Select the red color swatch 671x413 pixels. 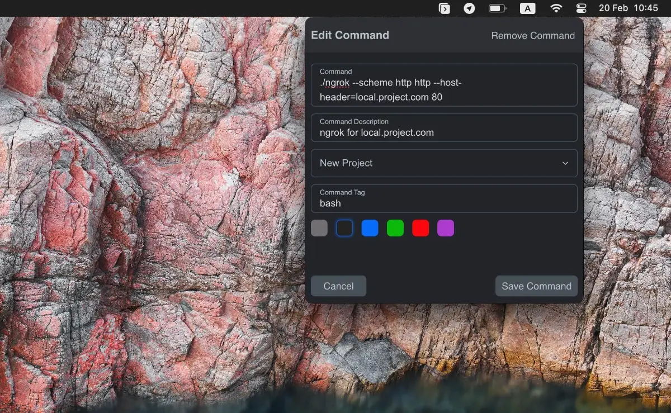click(x=420, y=227)
